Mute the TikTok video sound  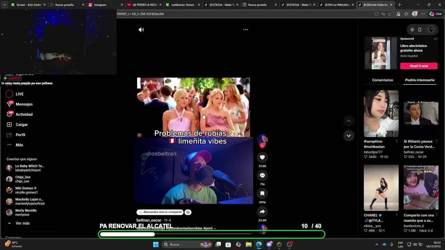pyautogui.click(x=141, y=30)
